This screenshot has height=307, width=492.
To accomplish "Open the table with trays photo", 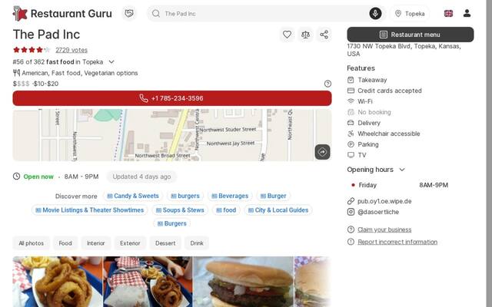I will pyautogui.click(x=148, y=282).
